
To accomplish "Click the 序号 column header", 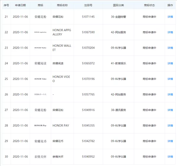I will coord(6,5).
